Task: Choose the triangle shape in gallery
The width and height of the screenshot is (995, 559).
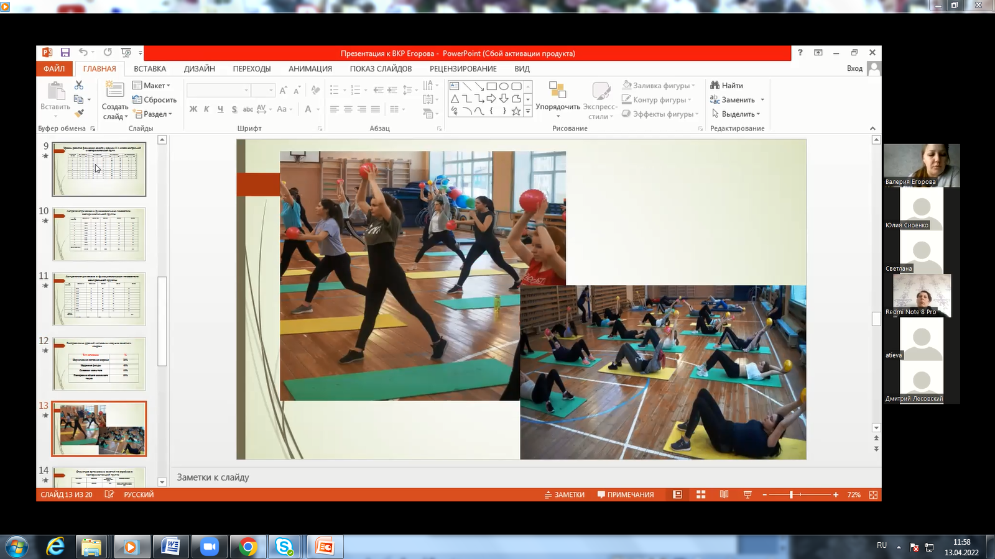Action: click(455, 99)
